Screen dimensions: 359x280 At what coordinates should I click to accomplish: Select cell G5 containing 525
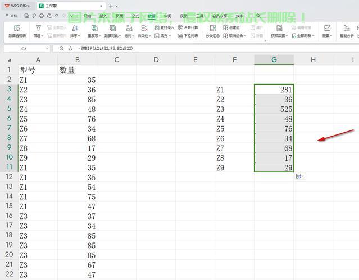pyautogui.click(x=274, y=109)
